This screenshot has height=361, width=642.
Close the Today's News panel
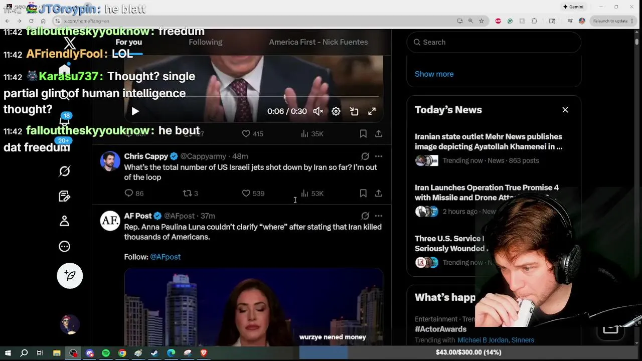tap(565, 110)
